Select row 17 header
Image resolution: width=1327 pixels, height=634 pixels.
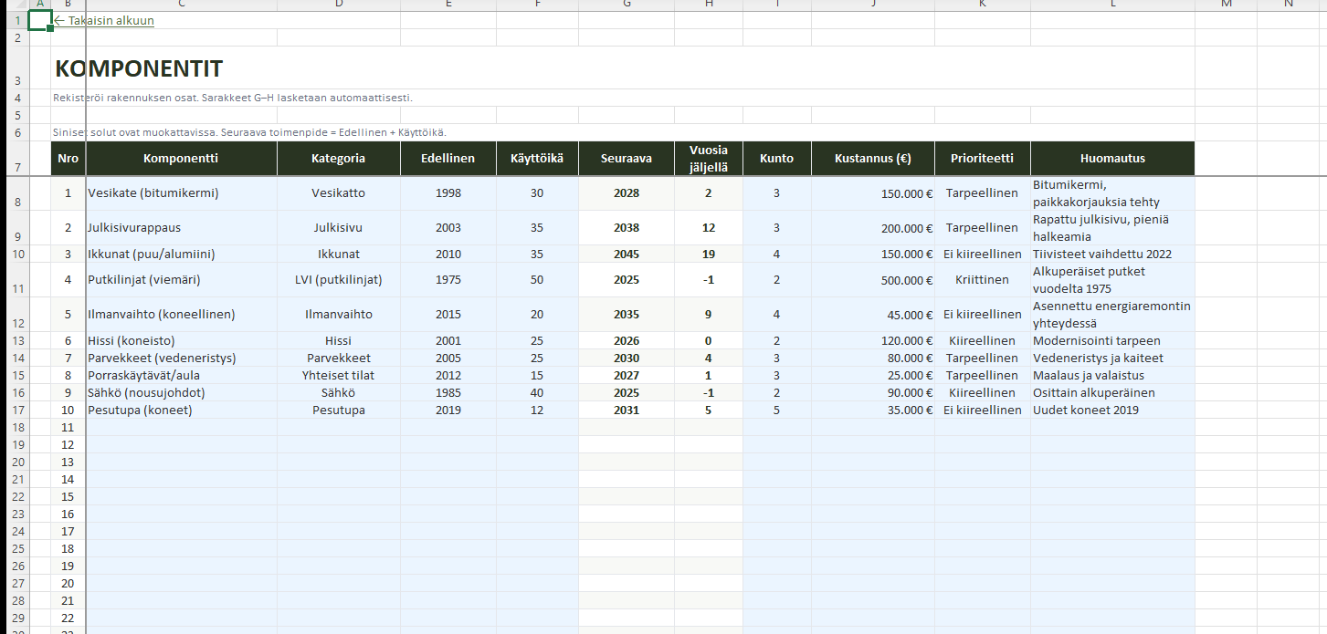tap(16, 411)
